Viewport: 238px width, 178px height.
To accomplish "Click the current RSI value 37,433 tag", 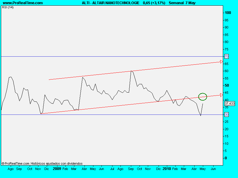I will pos(230,104).
